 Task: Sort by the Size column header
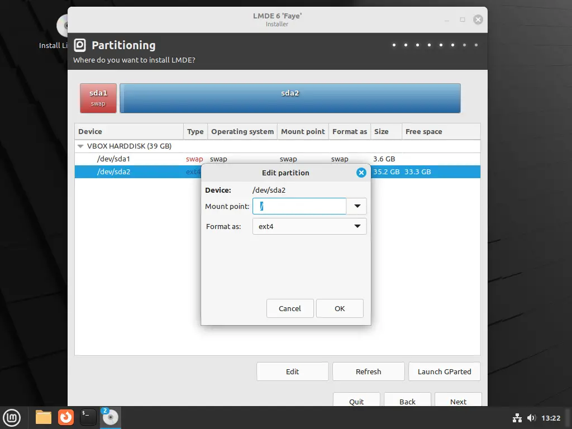click(x=386, y=132)
